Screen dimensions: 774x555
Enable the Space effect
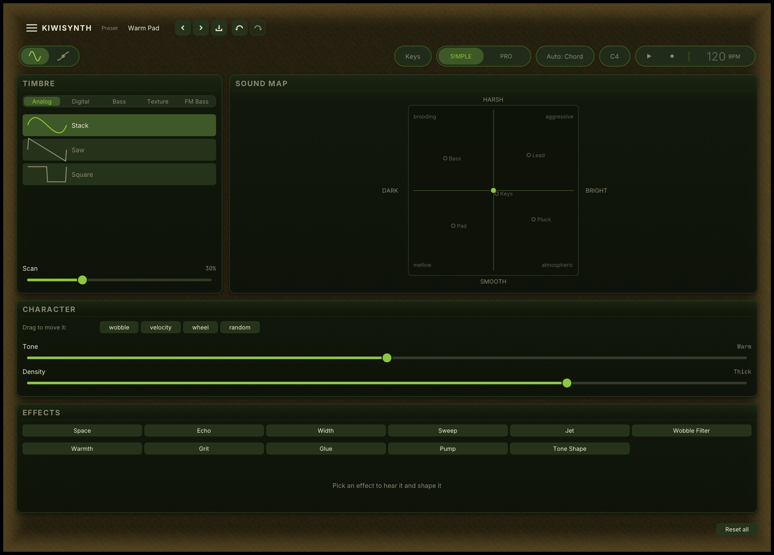(82, 430)
